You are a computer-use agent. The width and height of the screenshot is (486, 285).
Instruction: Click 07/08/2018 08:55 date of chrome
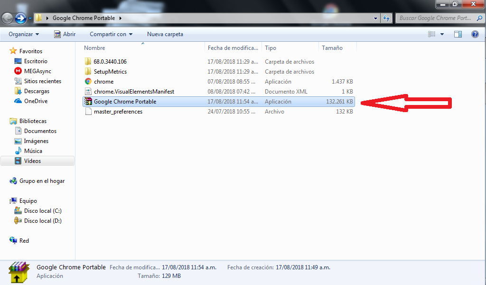tap(231, 82)
